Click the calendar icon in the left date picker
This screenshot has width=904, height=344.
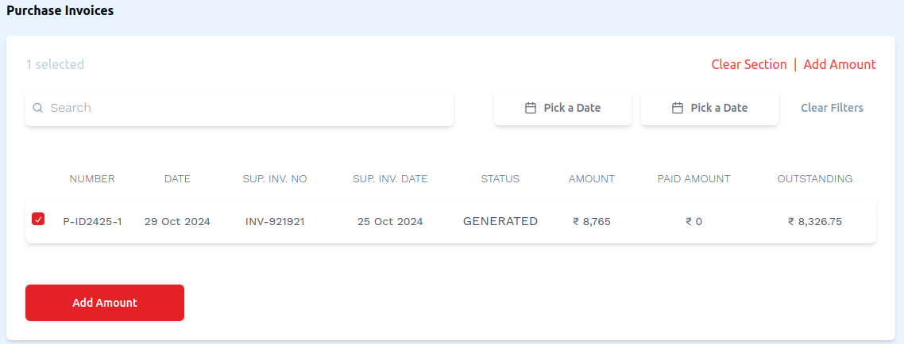(x=531, y=108)
